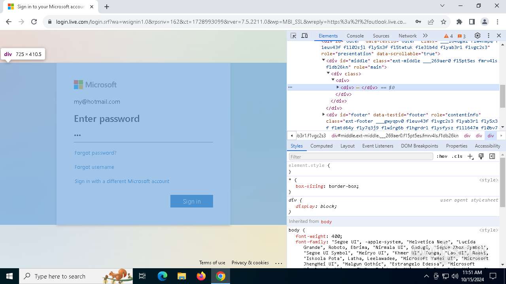
Task: Collapse the "div class" tree node
Action: 328,73
